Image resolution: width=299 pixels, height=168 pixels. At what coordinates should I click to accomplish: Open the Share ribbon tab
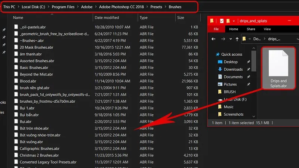(251, 29)
